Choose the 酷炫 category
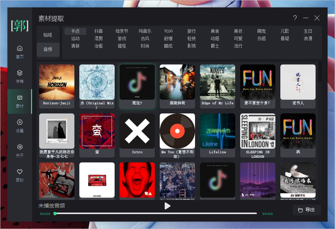 coord(168,46)
